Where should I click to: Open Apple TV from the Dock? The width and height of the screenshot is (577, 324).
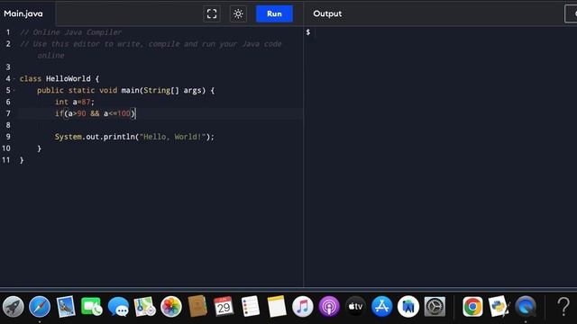click(355, 306)
